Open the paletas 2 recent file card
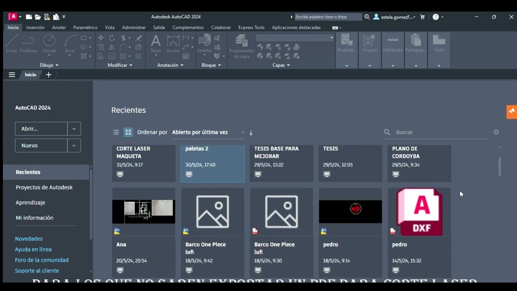The image size is (517, 291). 212,163
